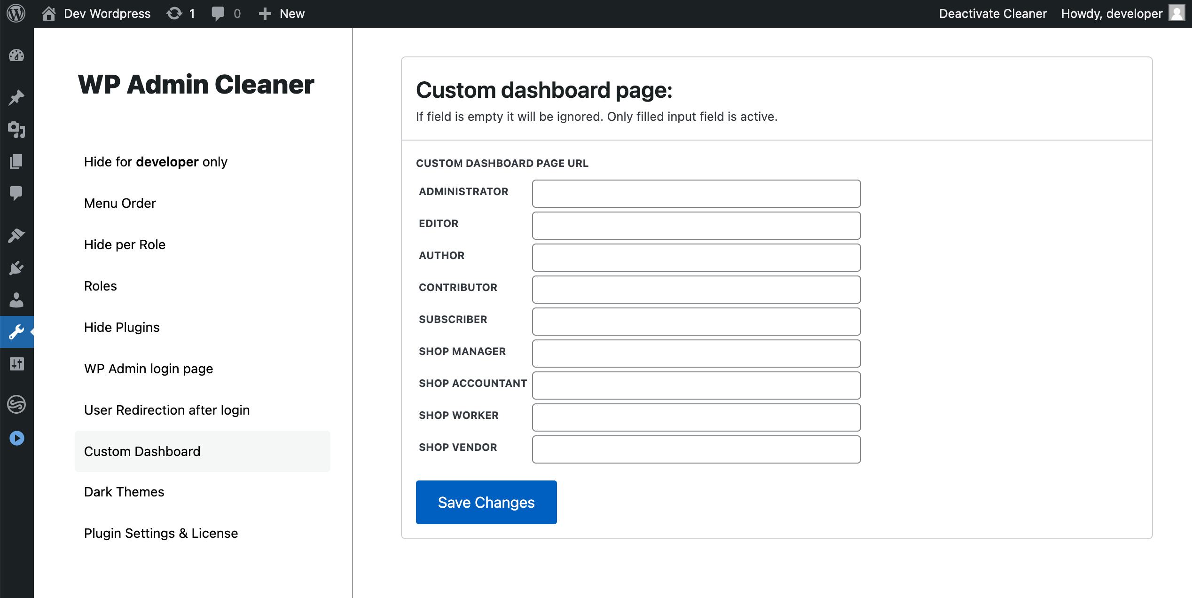Focus the Shop Manager URL field
The height and width of the screenshot is (598, 1192).
696,354
